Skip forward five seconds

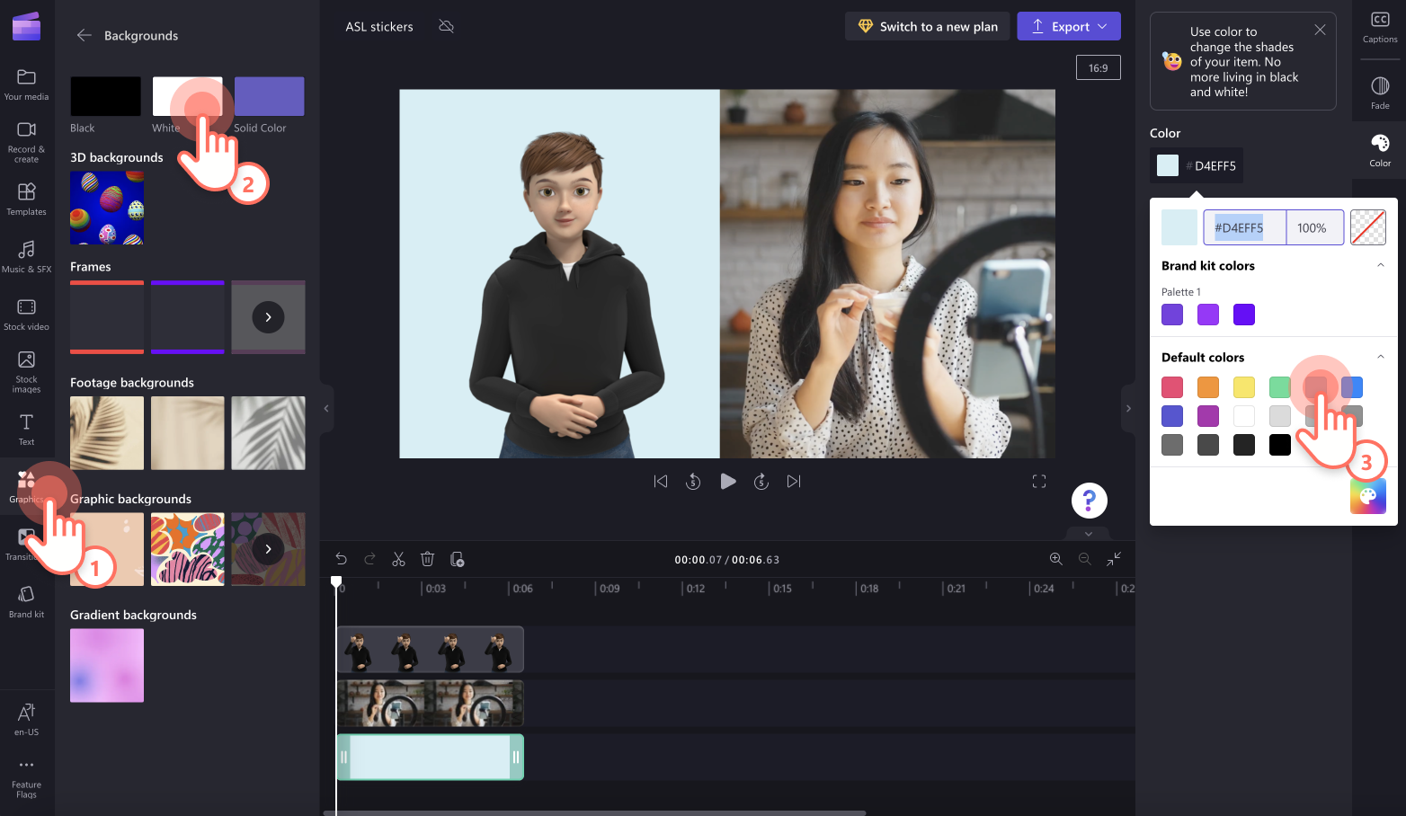coord(761,482)
